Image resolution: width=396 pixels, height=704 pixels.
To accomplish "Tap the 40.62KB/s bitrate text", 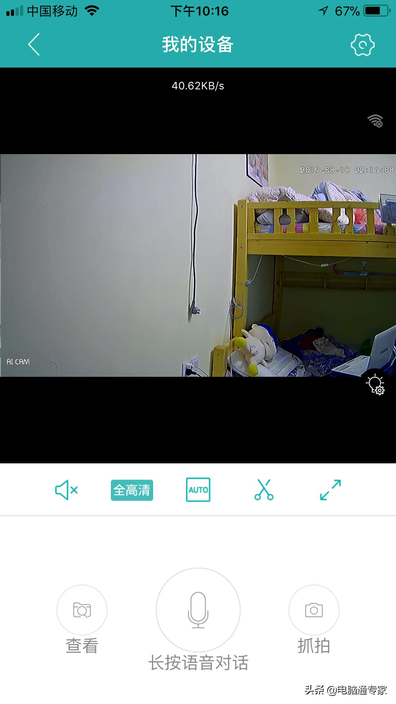I will (198, 86).
